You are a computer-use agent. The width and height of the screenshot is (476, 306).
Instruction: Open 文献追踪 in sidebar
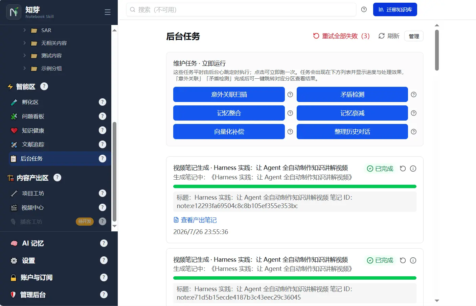pyautogui.click(x=33, y=145)
